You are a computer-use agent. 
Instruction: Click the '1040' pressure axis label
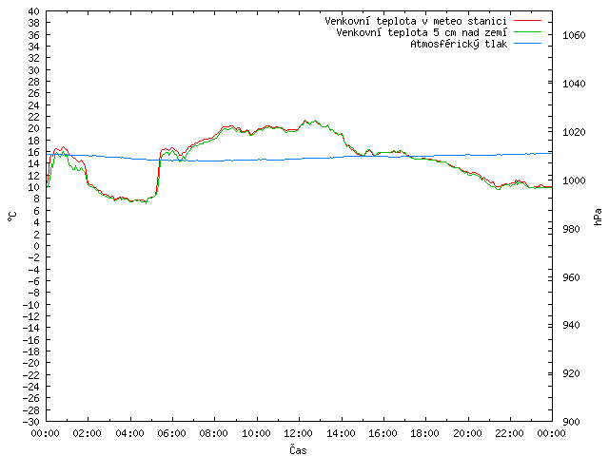click(574, 84)
